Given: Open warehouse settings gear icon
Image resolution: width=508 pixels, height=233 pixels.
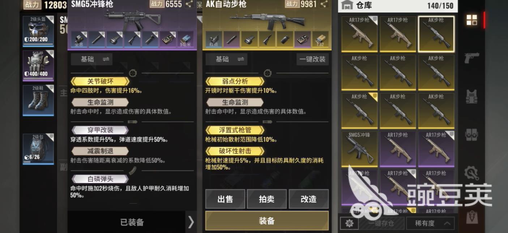Looking at the screenshot, I should pyautogui.click(x=349, y=223).
